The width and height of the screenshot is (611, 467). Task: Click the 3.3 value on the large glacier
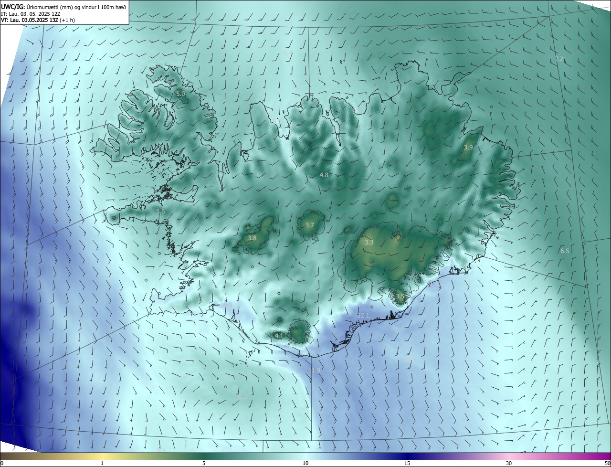[369, 243]
